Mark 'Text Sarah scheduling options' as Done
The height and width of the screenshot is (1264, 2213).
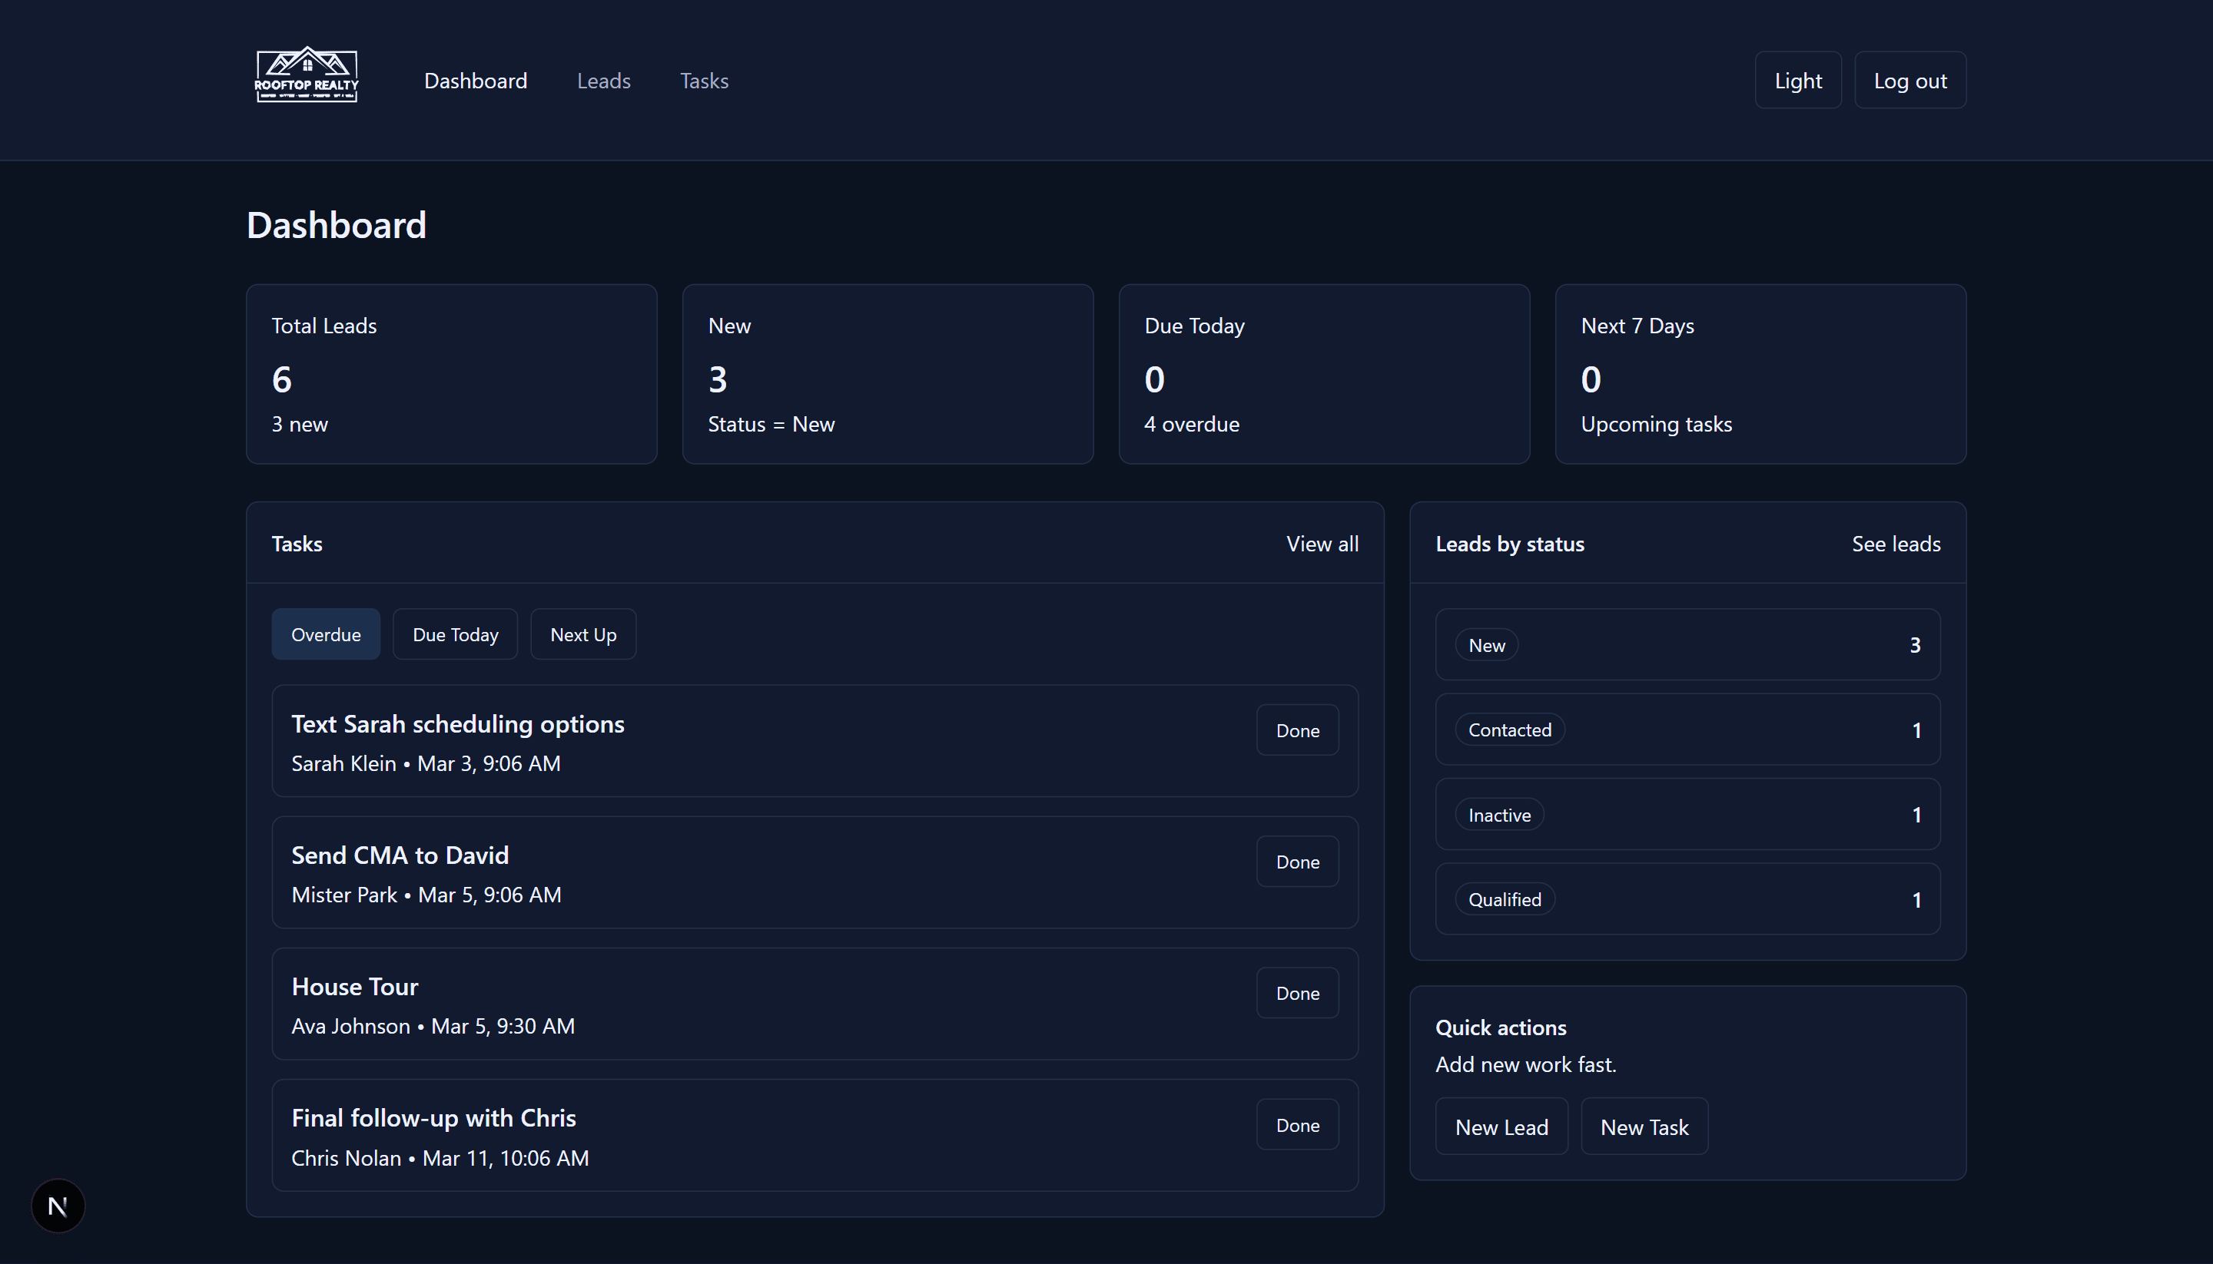pyautogui.click(x=1298, y=730)
